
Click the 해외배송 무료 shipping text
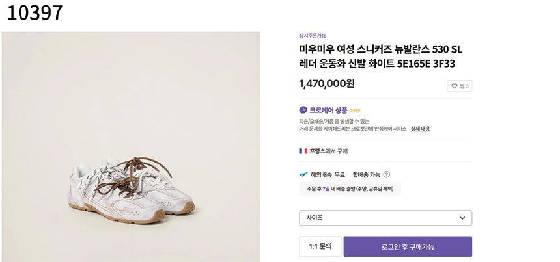[x=328, y=174]
